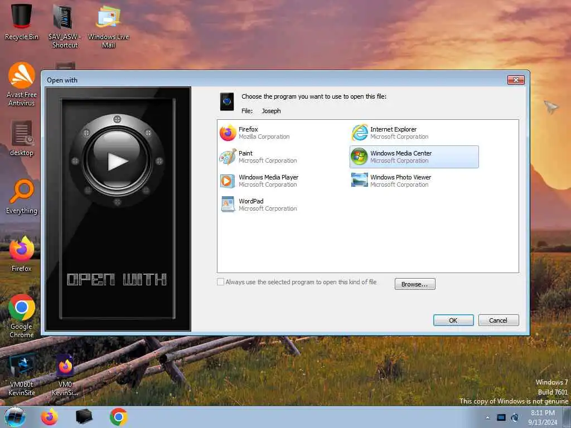The image size is (571, 428).
Task: Close the Open with dialog
Action: pos(516,80)
